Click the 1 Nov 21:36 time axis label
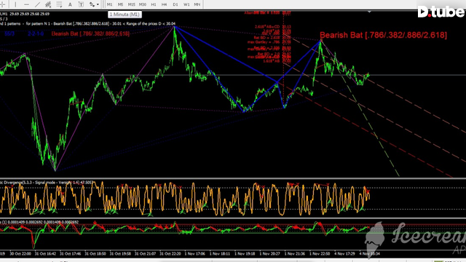466x262 pixels. click(x=294, y=254)
